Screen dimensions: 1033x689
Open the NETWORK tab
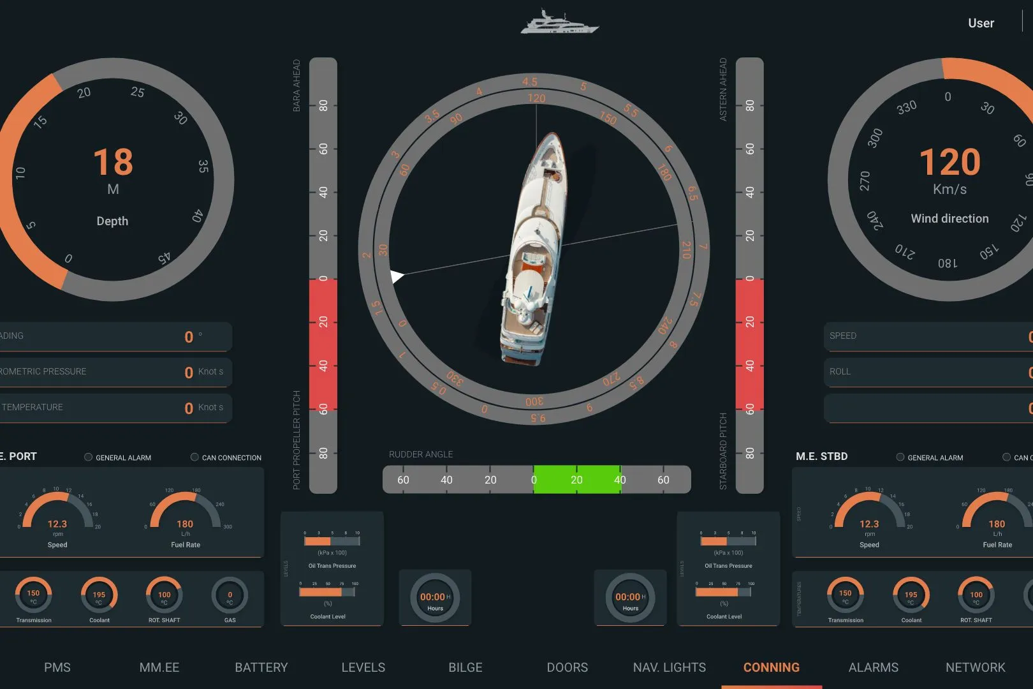pyautogui.click(x=976, y=667)
